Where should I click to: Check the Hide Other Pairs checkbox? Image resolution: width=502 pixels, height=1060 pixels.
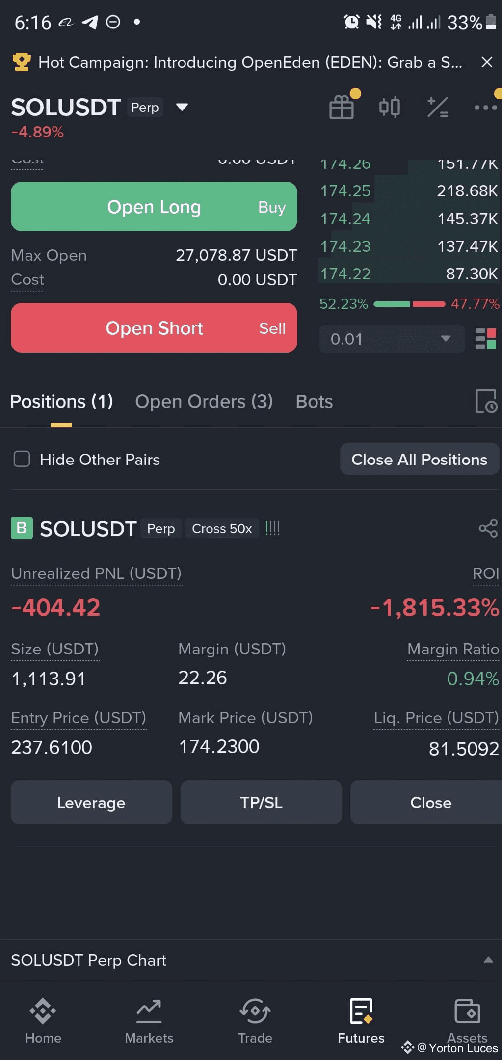pos(22,459)
